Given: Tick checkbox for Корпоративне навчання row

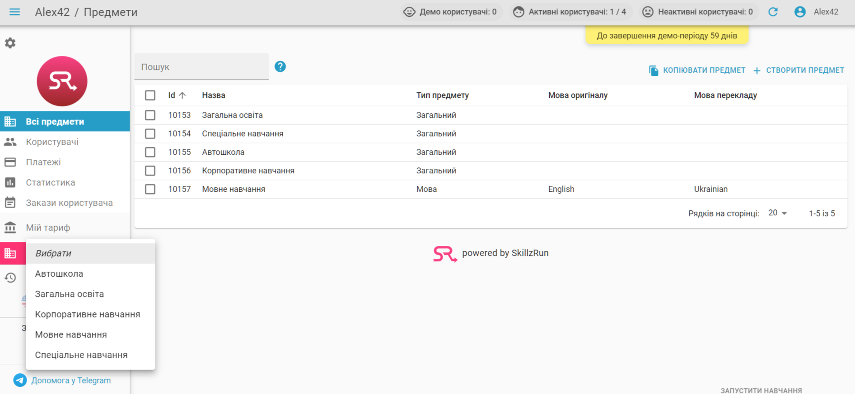Looking at the screenshot, I should click(x=150, y=171).
